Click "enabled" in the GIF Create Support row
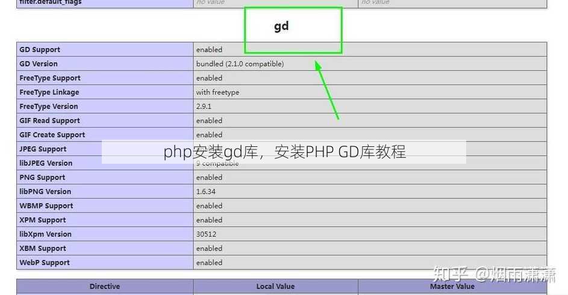The width and height of the screenshot is (568, 295). [210, 135]
